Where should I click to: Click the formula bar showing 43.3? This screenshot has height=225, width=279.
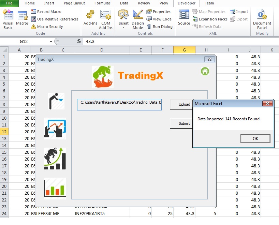click(x=181, y=42)
